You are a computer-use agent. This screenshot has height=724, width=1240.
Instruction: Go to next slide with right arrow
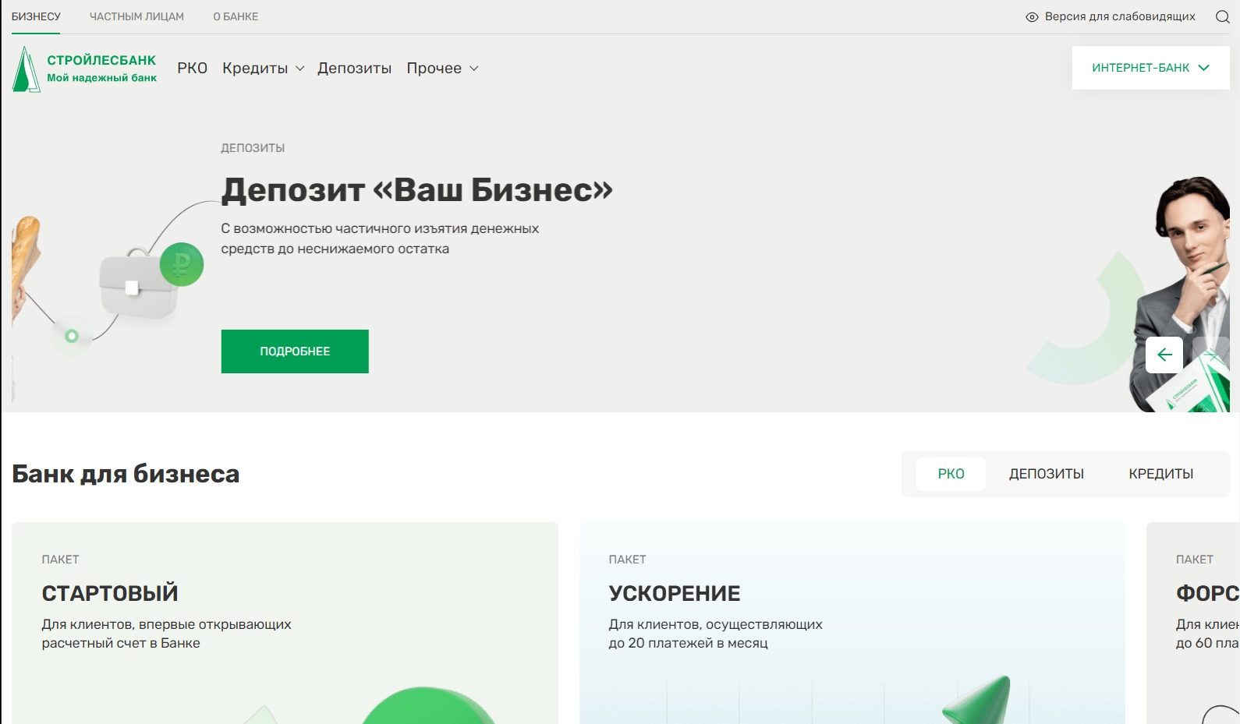(x=1211, y=355)
